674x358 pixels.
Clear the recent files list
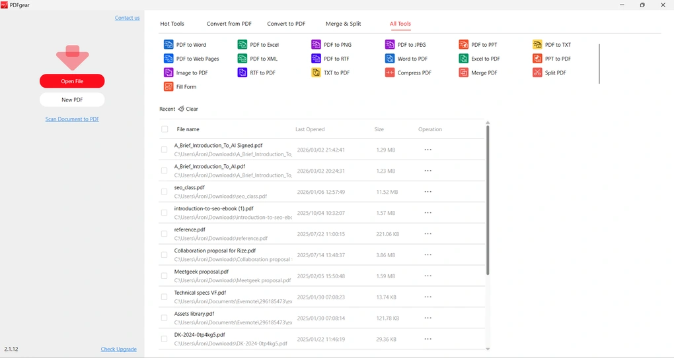tap(188, 109)
